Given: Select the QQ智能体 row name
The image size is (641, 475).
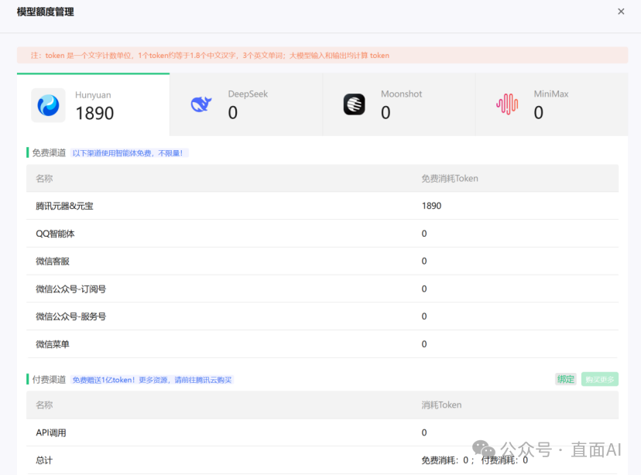Looking at the screenshot, I should 55,234.
